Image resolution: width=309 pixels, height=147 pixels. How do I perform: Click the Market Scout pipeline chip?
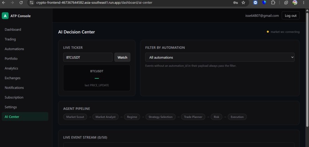75,117
